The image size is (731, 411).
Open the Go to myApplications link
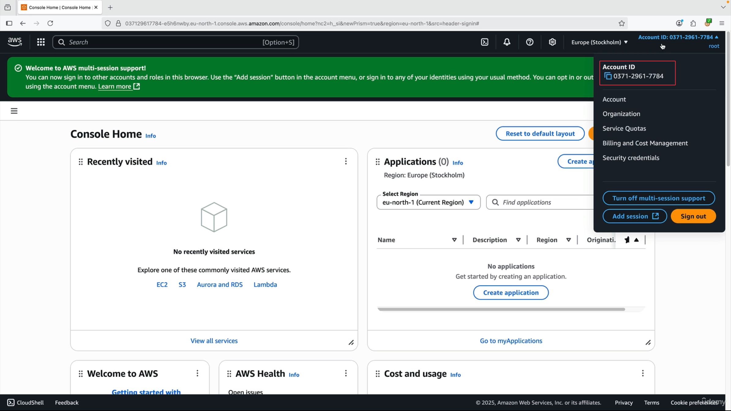[511, 341]
